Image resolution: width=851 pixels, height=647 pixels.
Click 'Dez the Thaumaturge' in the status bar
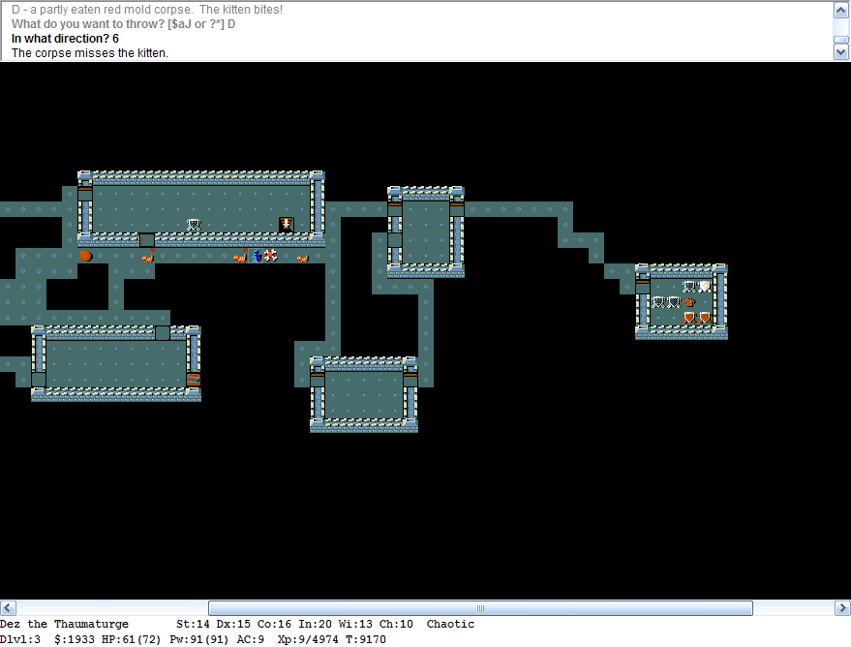pyautogui.click(x=65, y=624)
